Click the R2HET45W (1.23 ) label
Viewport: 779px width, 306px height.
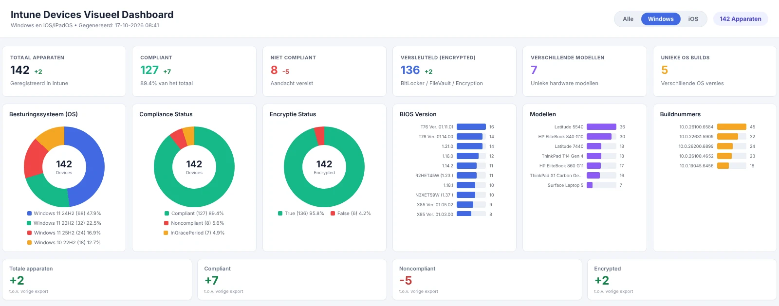tap(434, 176)
